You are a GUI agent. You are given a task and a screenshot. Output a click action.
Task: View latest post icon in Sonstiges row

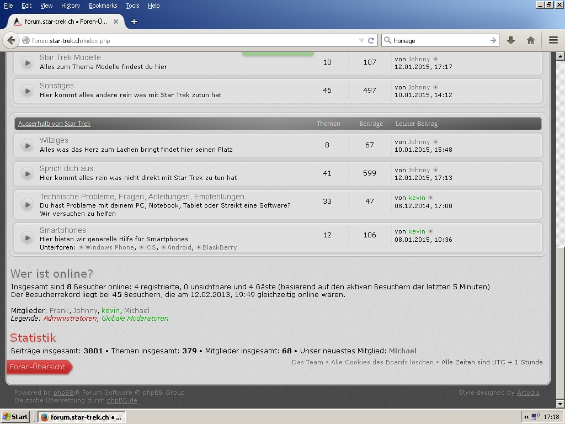435,87
